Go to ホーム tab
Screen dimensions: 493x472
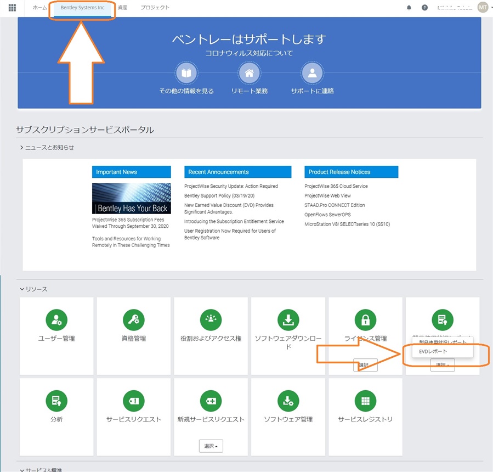[x=39, y=8]
